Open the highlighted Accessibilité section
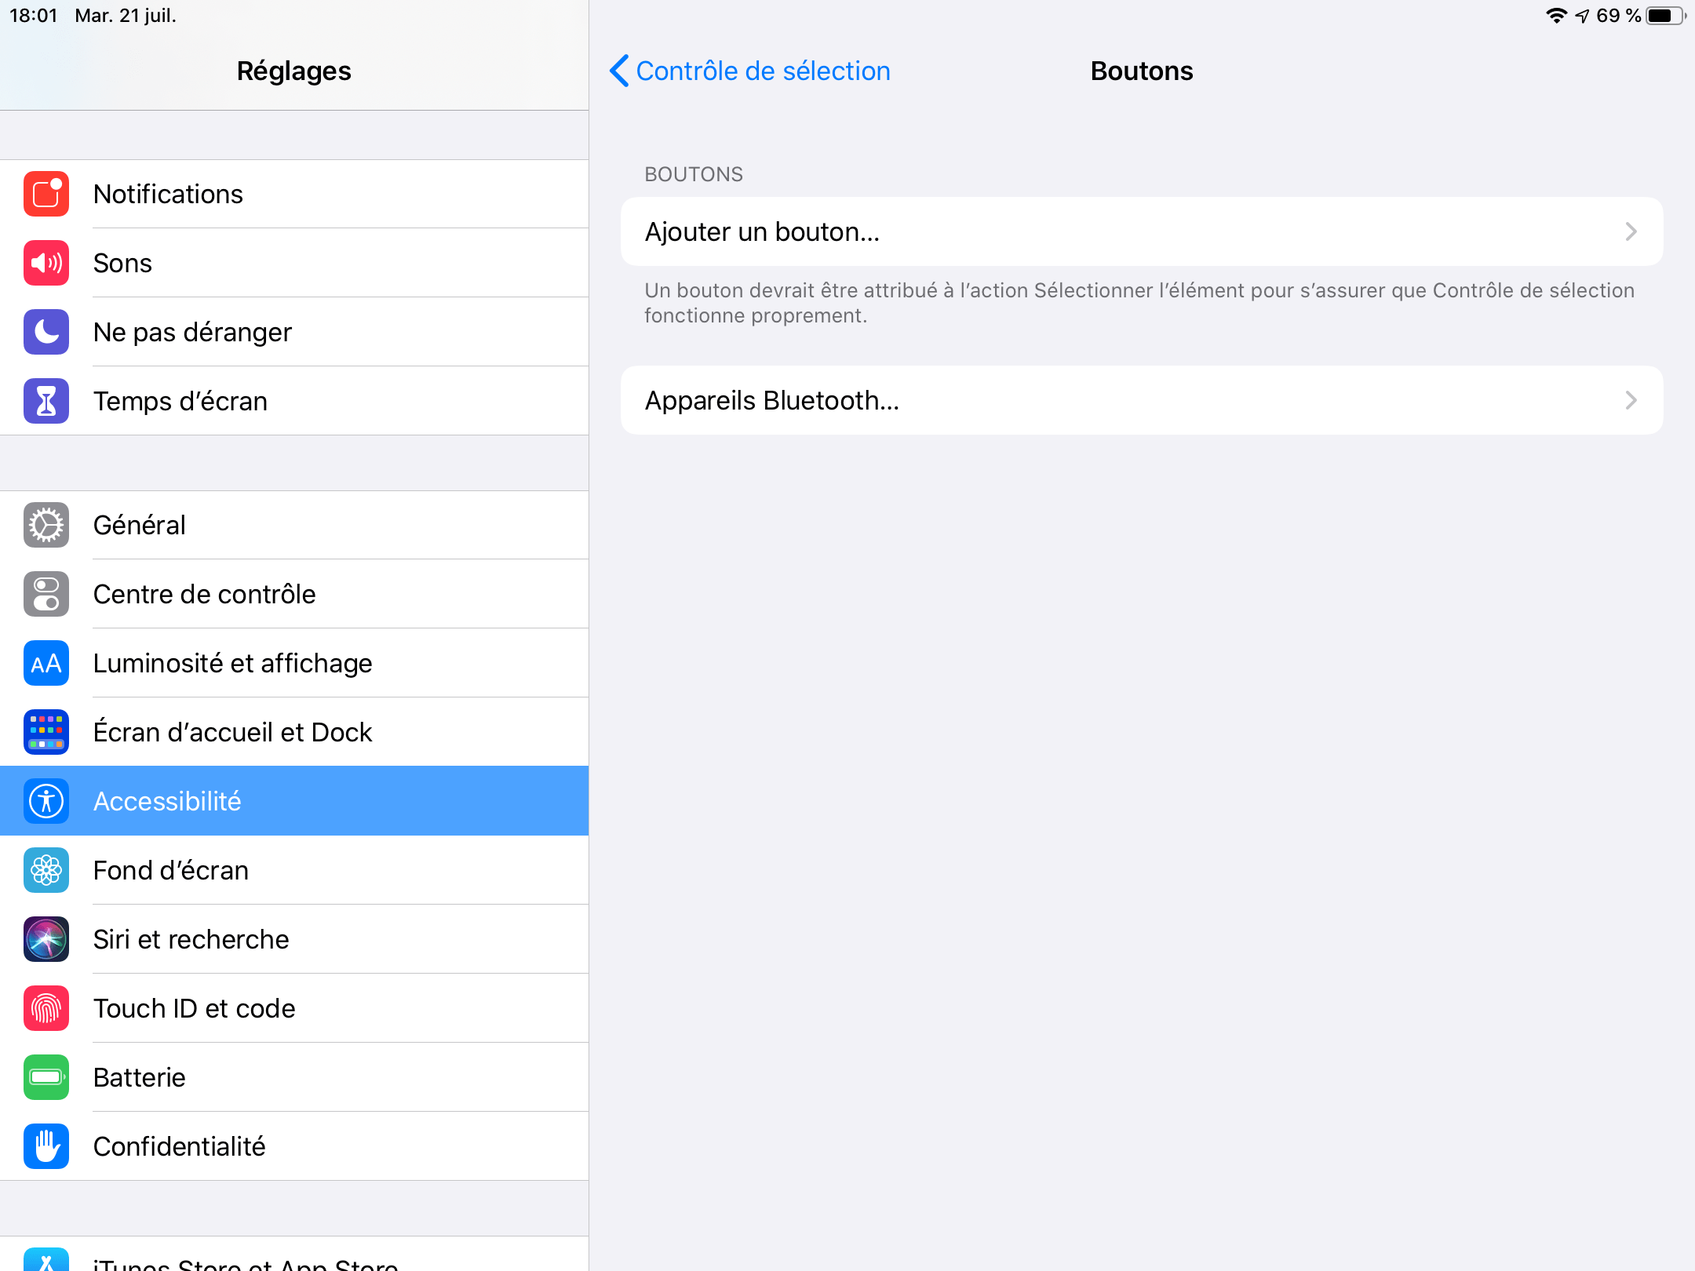The image size is (1695, 1271). 294,801
